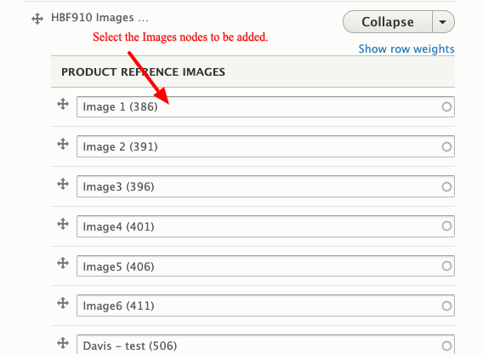Click autocomplete circle in Image 1 (386) field
483x354 pixels.
pyautogui.click(x=446, y=107)
